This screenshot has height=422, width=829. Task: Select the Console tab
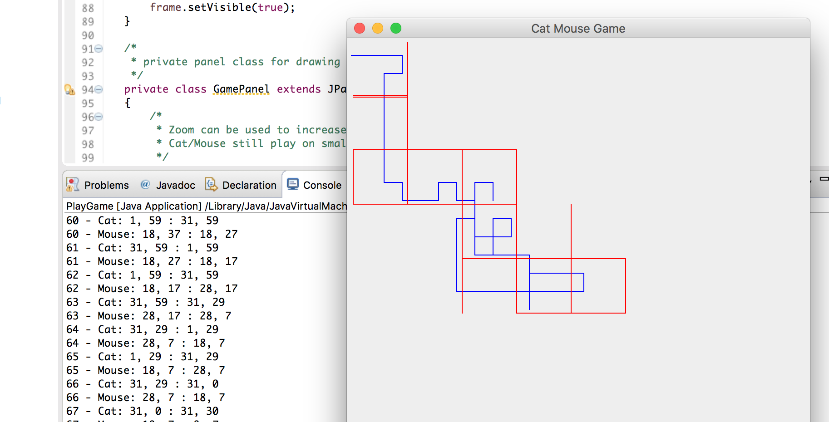322,185
